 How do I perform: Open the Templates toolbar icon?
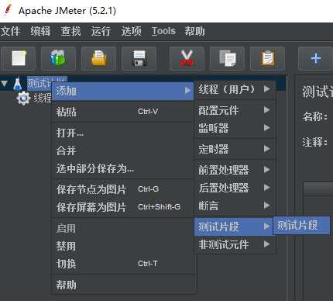[x=58, y=58]
